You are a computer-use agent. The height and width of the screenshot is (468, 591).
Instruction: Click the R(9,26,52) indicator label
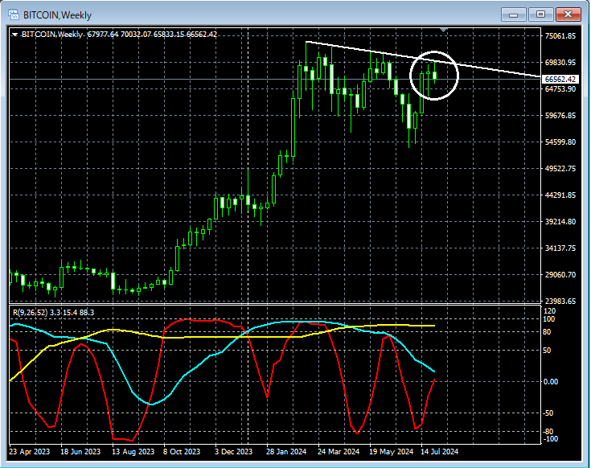pyautogui.click(x=54, y=312)
